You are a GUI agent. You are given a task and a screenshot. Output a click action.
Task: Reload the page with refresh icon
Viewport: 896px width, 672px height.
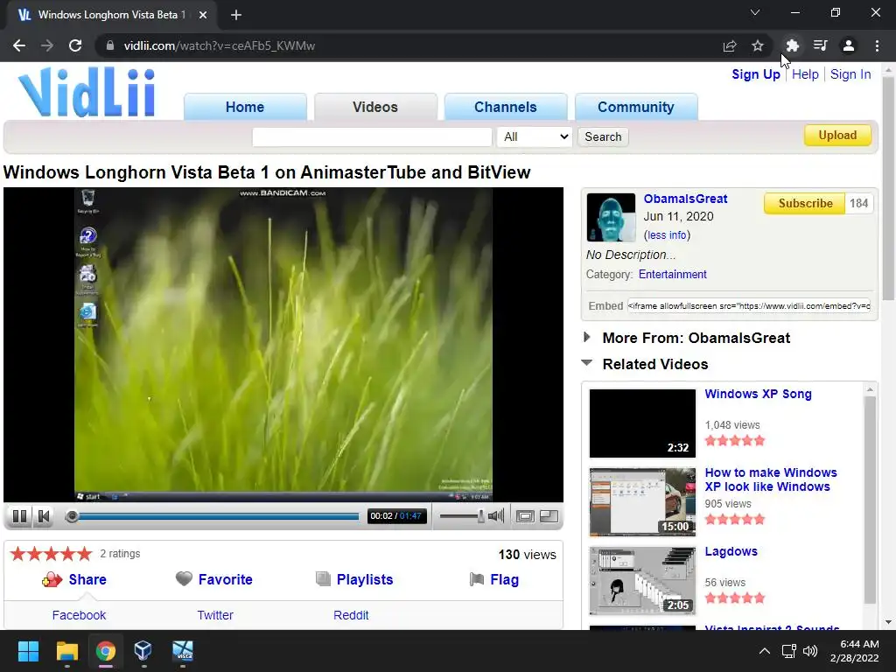[75, 45]
